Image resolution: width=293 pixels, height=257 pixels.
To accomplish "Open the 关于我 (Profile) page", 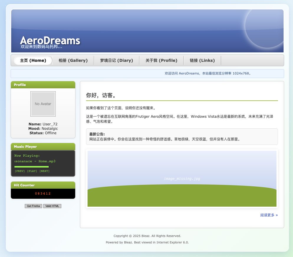I will pos(161,60).
